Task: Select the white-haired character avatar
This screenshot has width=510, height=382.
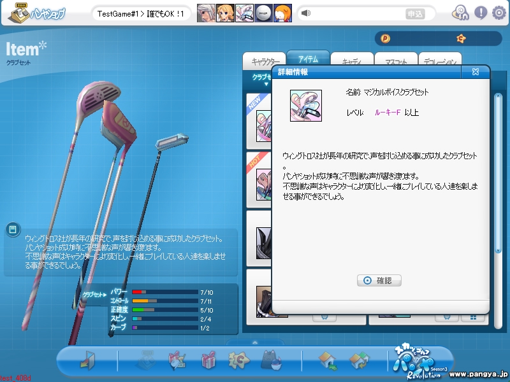Action: coord(206,13)
